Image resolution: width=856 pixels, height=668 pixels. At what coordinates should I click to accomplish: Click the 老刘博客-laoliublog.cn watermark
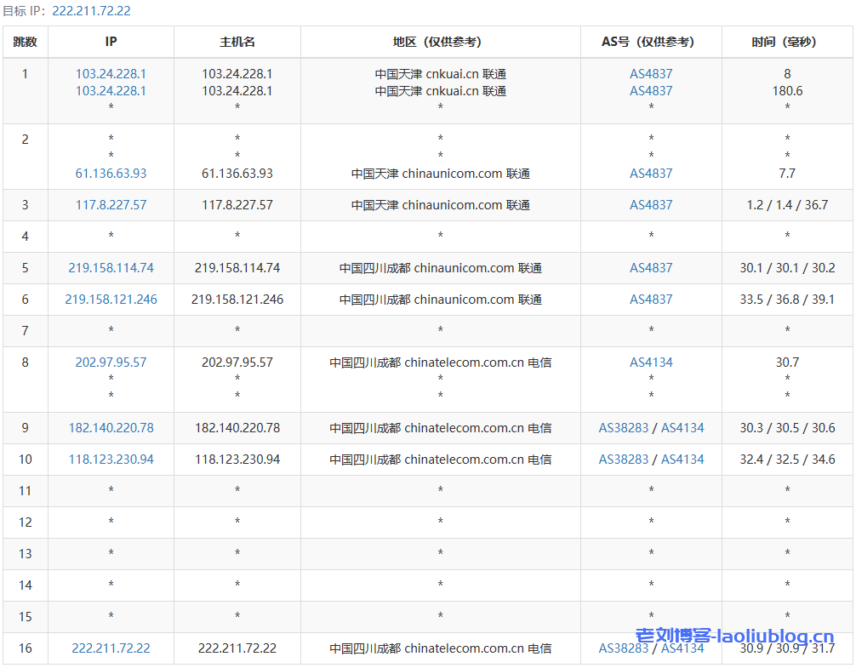(735, 636)
